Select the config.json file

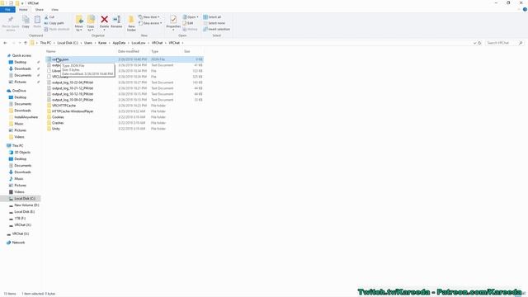[x=125, y=59]
